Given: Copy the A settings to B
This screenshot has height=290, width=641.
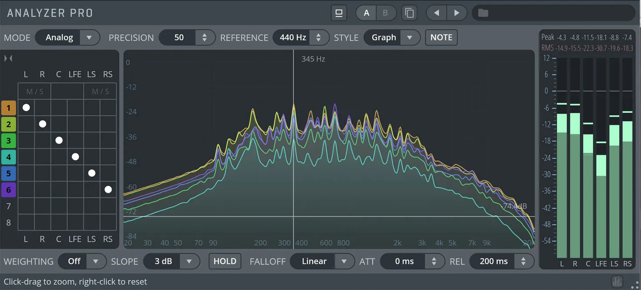Looking at the screenshot, I should [409, 13].
